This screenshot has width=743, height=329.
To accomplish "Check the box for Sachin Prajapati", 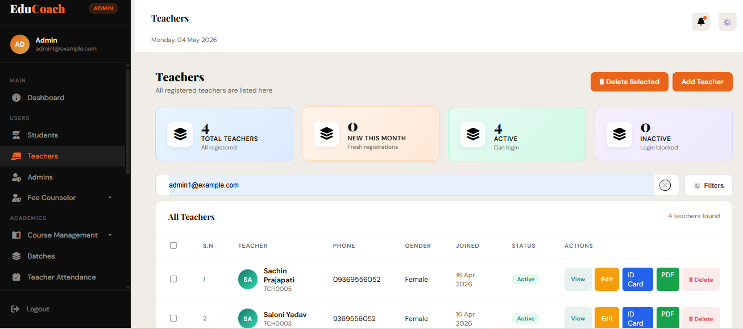I will click(173, 279).
